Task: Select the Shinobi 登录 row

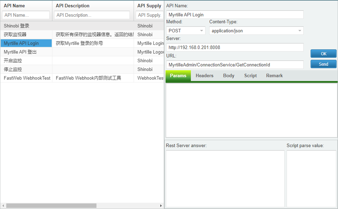Action: pyautogui.click(x=82, y=26)
